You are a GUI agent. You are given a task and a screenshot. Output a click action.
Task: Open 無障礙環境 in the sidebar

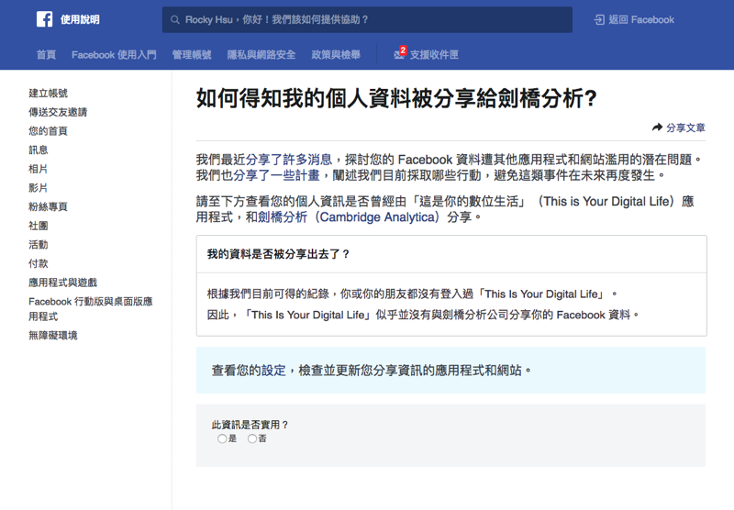tap(53, 336)
